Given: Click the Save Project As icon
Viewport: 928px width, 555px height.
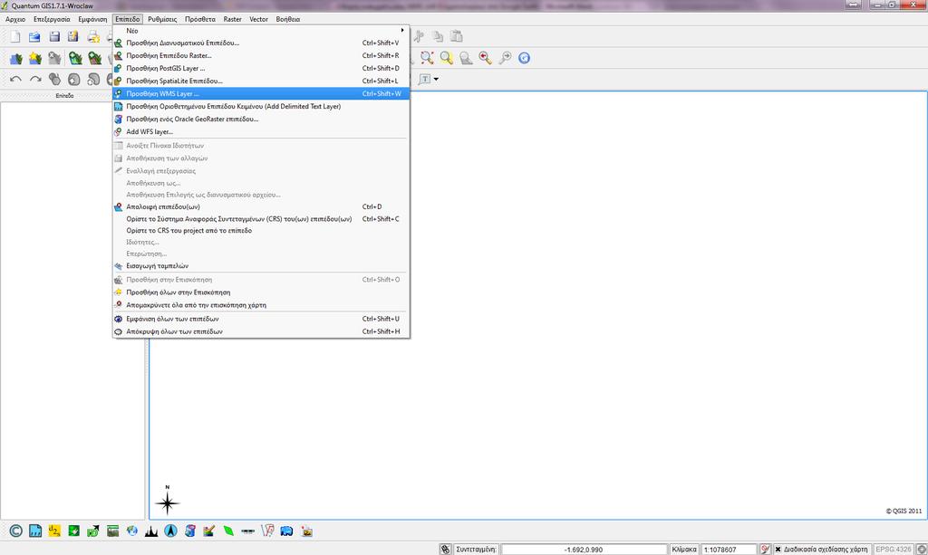Looking at the screenshot, I should [73, 36].
